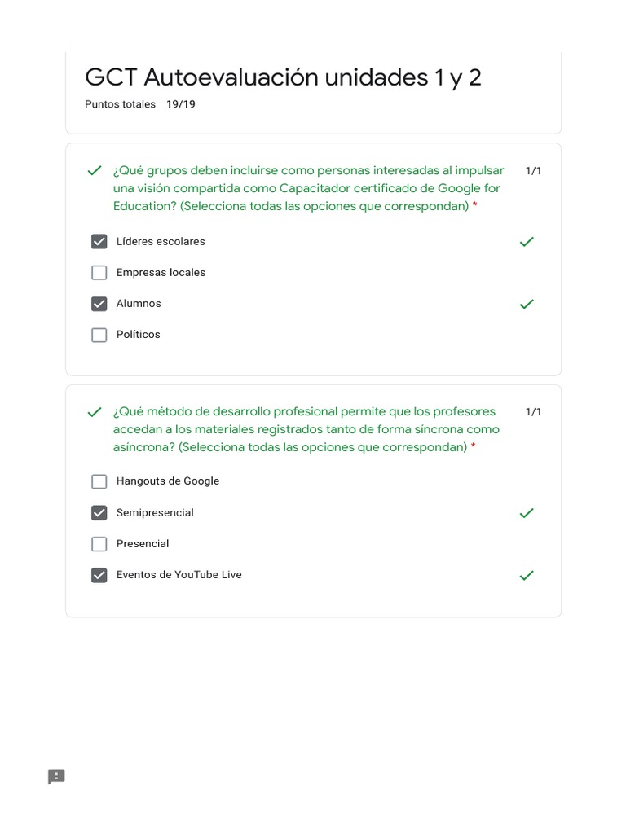Uncheck the Semipresencial option

[99, 513]
